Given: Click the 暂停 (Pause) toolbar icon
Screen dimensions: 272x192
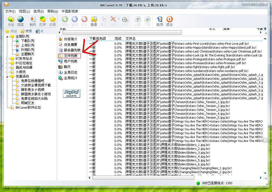Looking at the screenshot, I should [75, 21].
